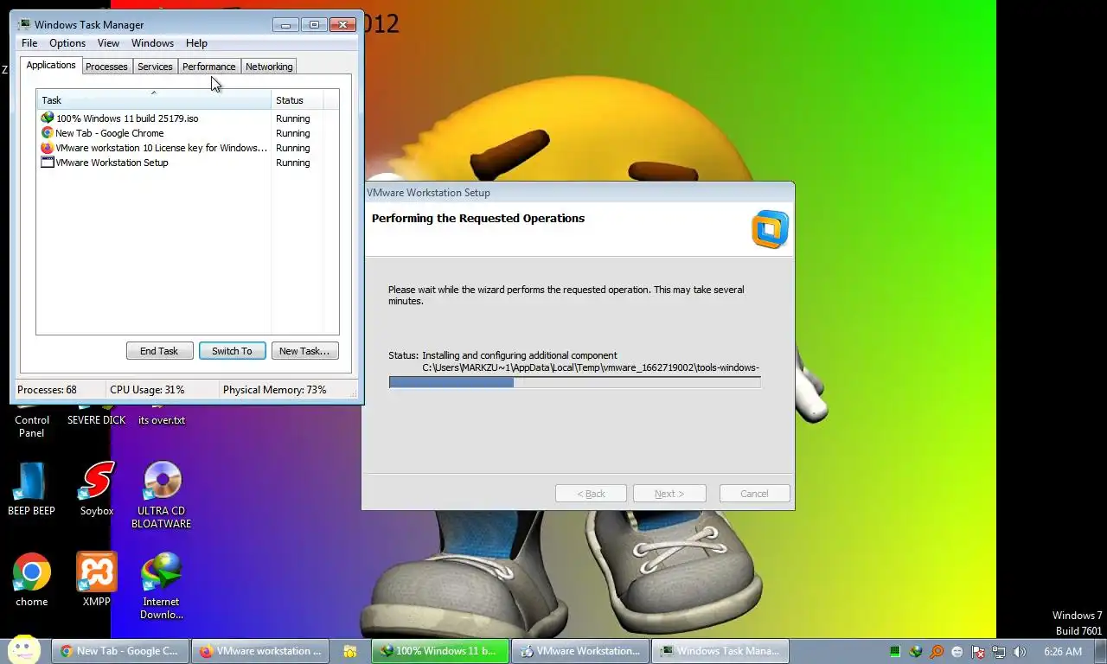The height and width of the screenshot is (664, 1107).
Task: Sort applications by the Task column header
Action: 154,100
